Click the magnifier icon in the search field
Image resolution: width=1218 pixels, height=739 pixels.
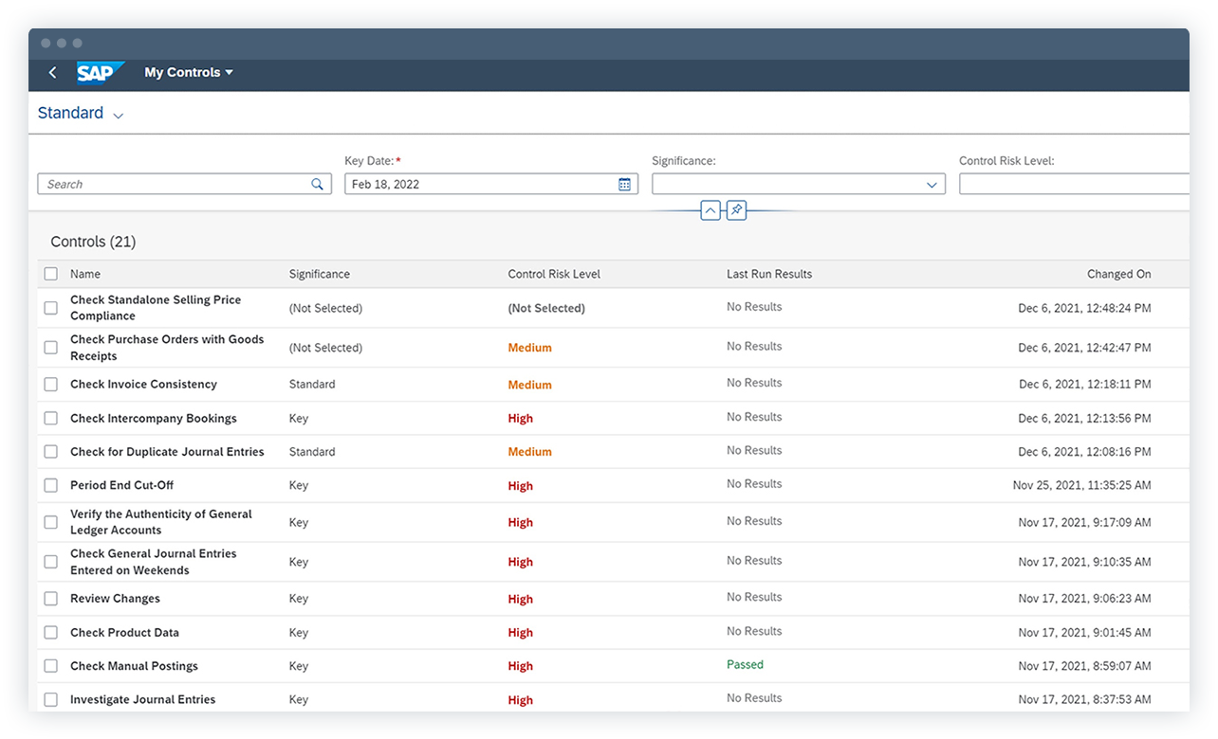coord(318,184)
